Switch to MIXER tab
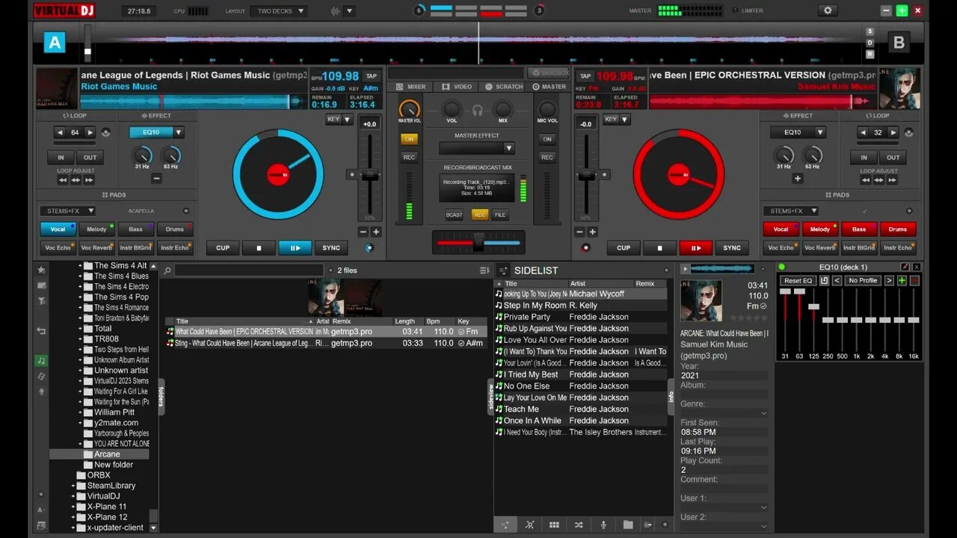Image resolution: width=957 pixels, height=538 pixels. [x=411, y=87]
